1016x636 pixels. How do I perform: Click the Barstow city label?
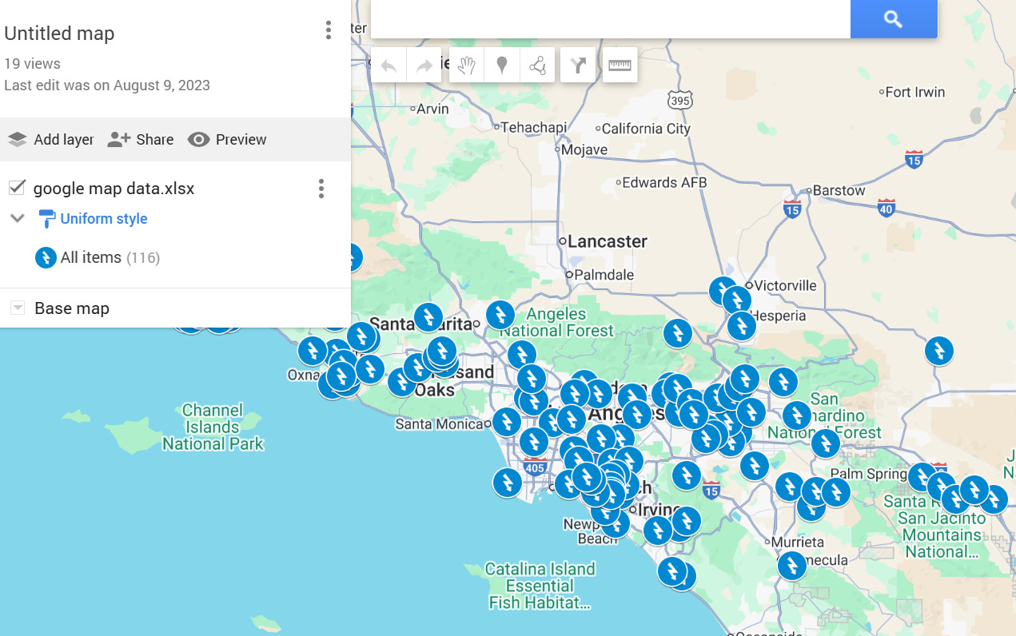(x=839, y=191)
